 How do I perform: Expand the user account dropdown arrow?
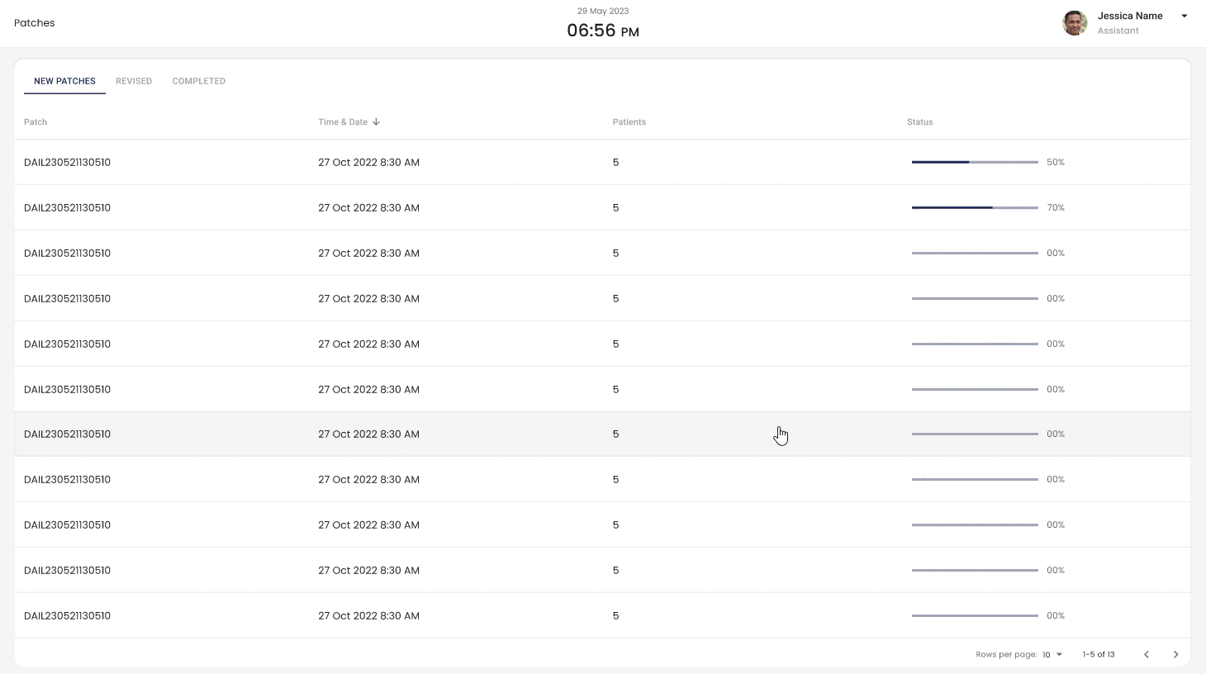pos(1184,17)
